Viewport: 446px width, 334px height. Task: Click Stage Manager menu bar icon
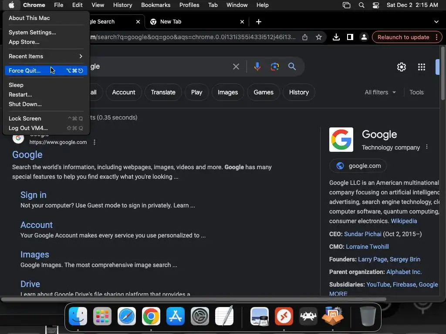point(346,5)
